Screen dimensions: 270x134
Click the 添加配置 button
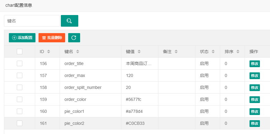point(22,38)
